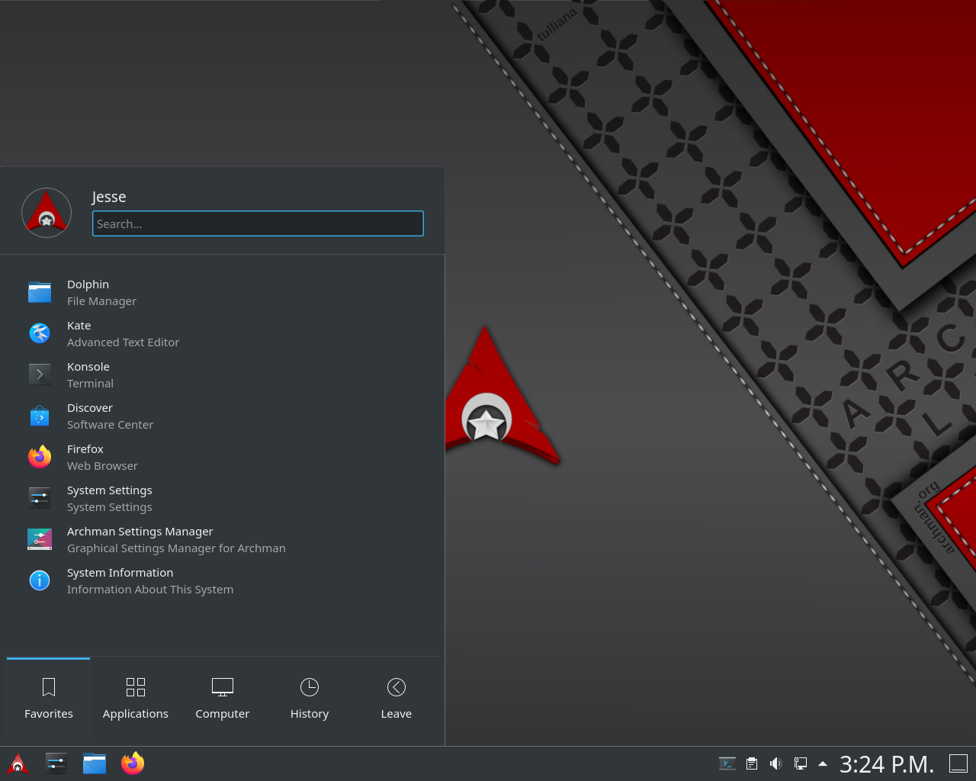The image size is (976, 781).
Task: Open the network connections tray icon
Action: pos(801,763)
